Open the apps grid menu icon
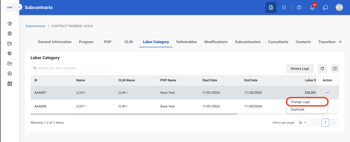The width and height of the screenshot is (350, 142). (284, 7)
